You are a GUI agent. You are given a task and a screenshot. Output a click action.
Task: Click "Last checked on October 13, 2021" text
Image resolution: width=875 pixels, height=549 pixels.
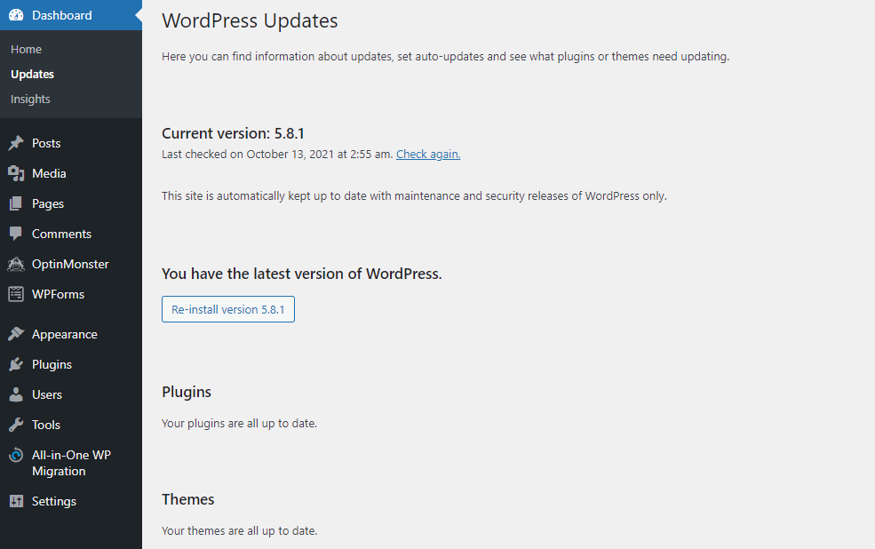pos(277,154)
